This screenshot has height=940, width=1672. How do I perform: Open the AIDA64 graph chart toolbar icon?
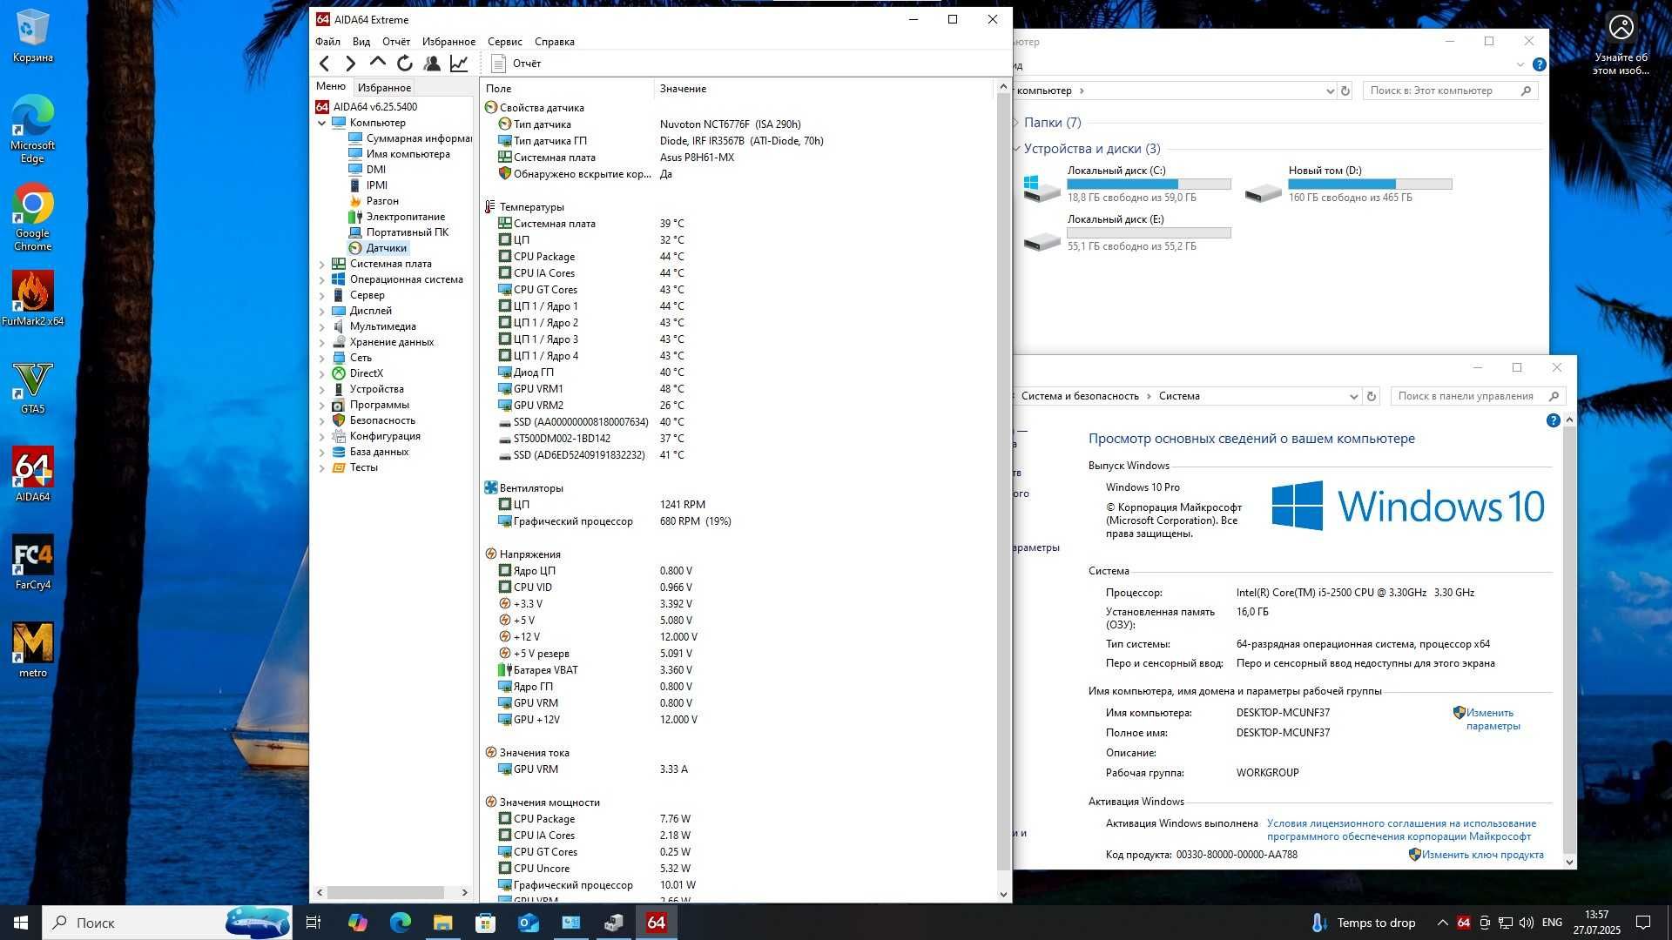[459, 64]
